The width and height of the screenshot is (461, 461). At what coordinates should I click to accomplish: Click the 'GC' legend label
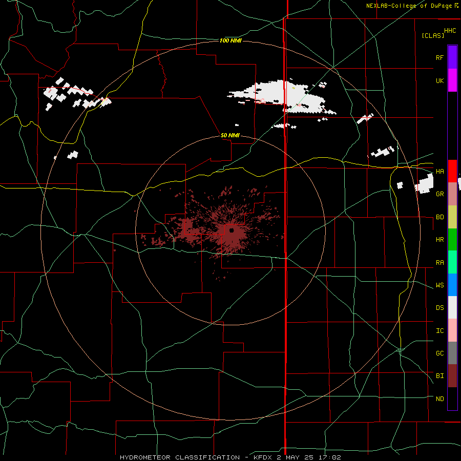pos(439,353)
